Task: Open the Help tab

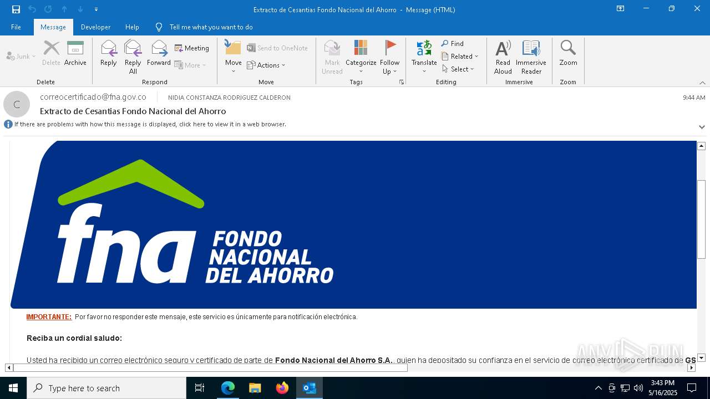Action: pos(132,27)
